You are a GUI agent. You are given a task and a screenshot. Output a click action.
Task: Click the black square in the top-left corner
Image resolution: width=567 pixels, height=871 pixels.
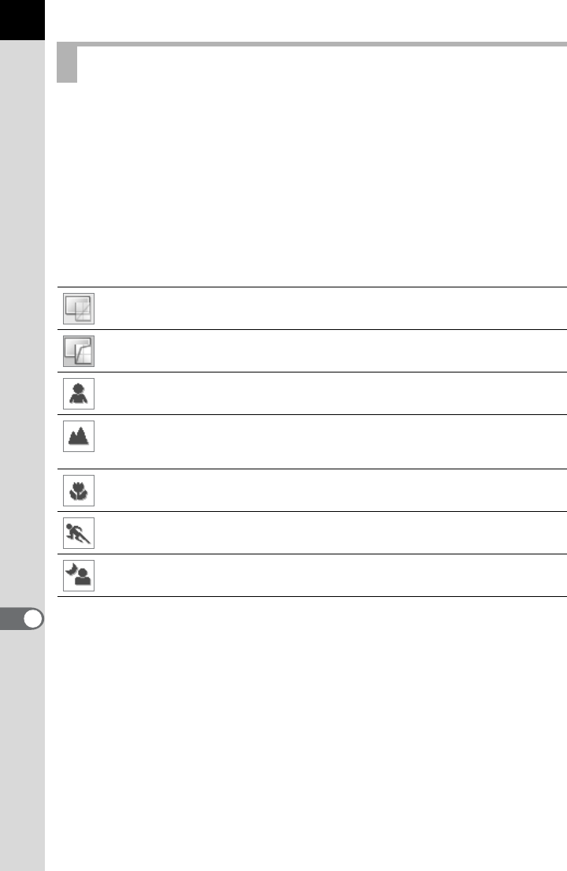pos(22,19)
